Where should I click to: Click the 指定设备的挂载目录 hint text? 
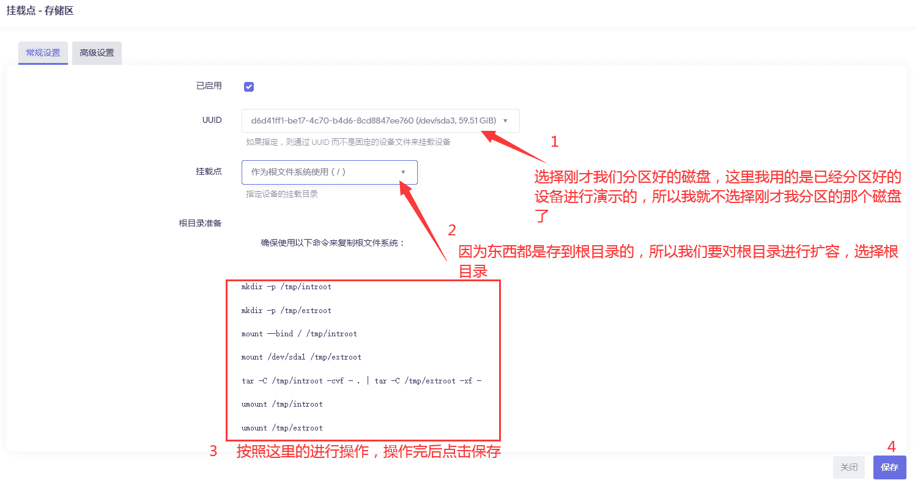click(282, 194)
